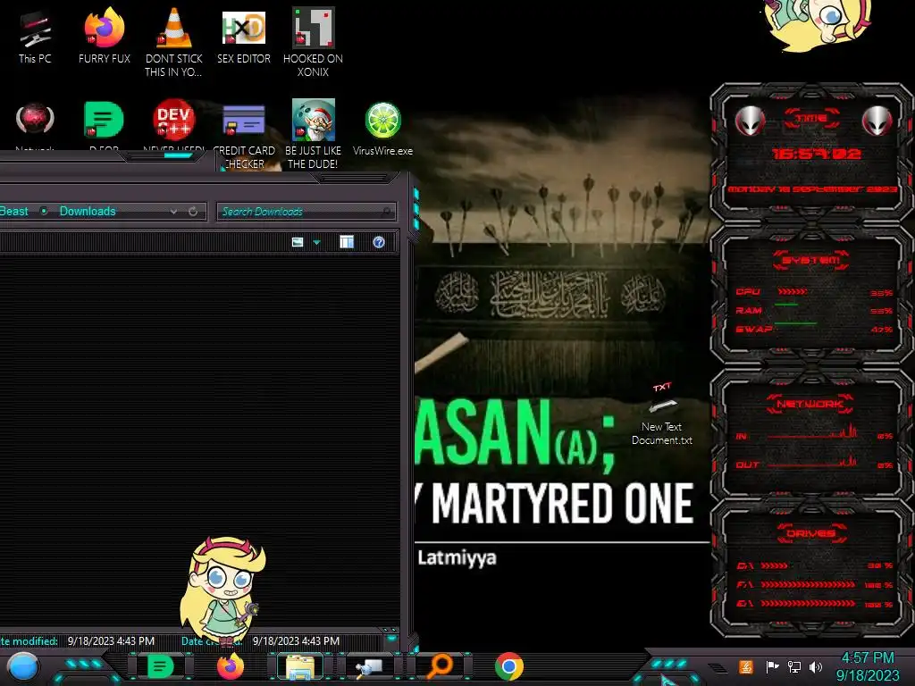The height and width of the screenshot is (686, 915).
Task: Expand the address bar history dropdown arrow
Action: click(173, 212)
